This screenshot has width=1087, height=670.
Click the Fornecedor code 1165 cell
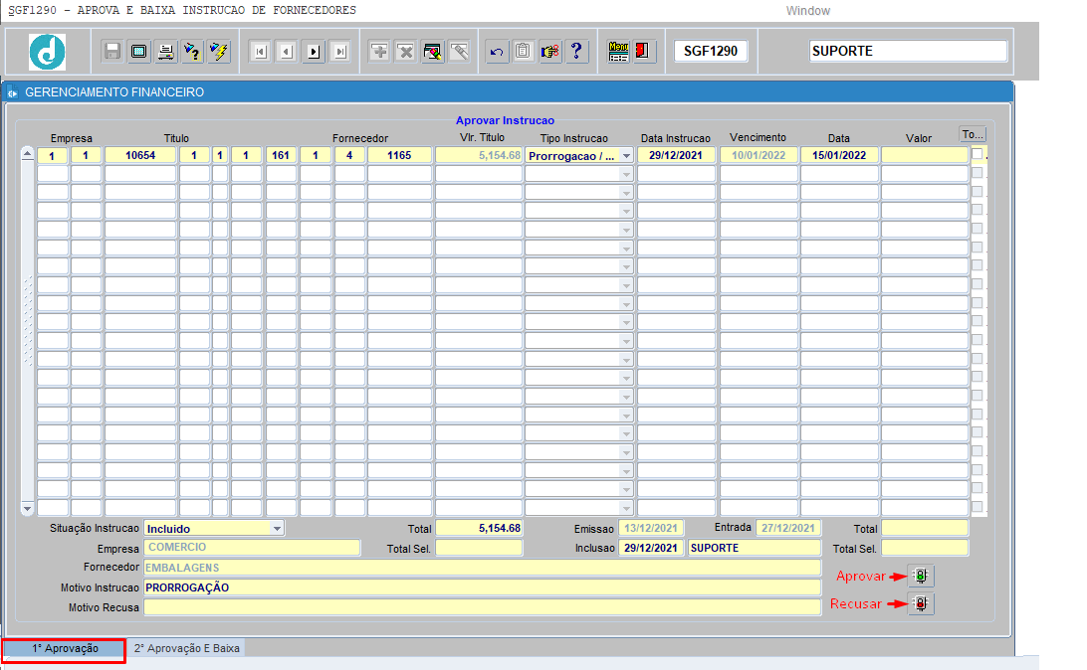click(x=399, y=155)
